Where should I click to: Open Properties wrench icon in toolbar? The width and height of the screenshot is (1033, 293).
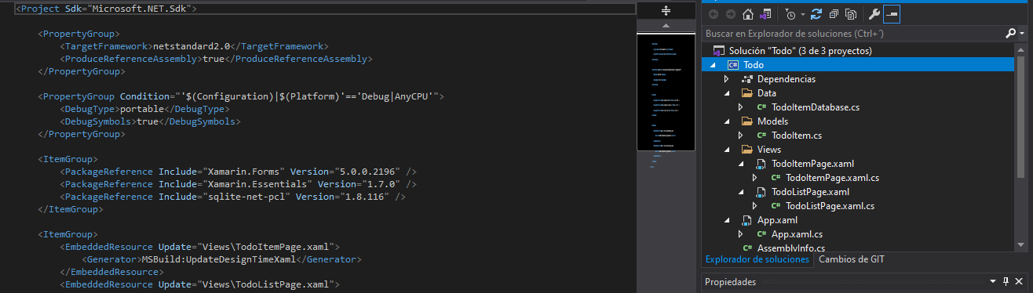click(874, 14)
